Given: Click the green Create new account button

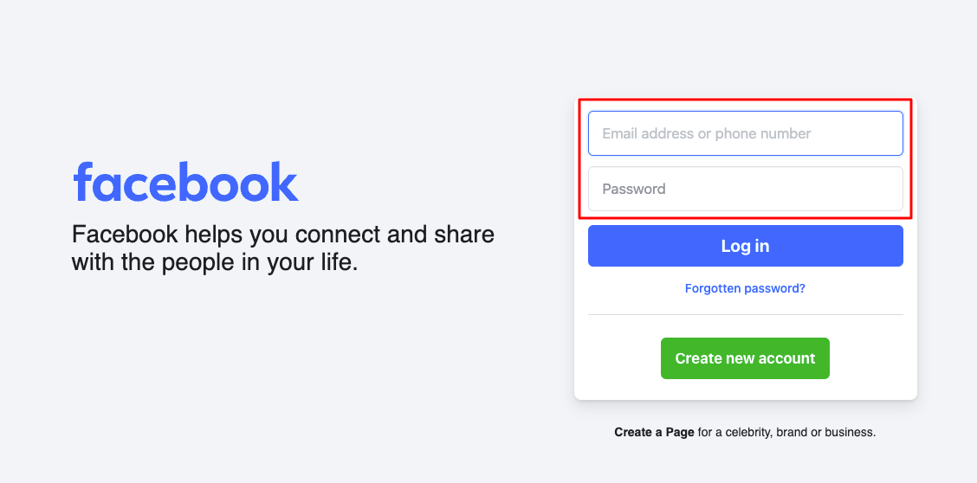Looking at the screenshot, I should pos(745,358).
